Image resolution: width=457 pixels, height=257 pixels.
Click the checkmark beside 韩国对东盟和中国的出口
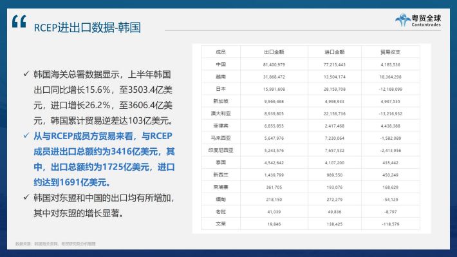tap(26, 197)
